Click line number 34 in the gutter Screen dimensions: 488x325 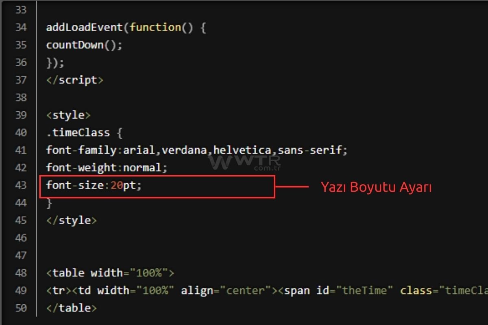pyautogui.click(x=21, y=28)
